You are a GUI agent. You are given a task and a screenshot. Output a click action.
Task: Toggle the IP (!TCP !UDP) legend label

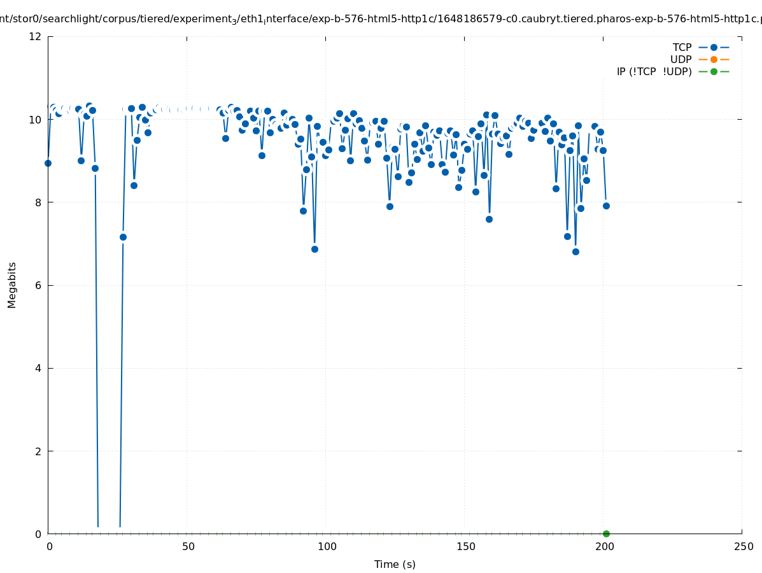[654, 71]
